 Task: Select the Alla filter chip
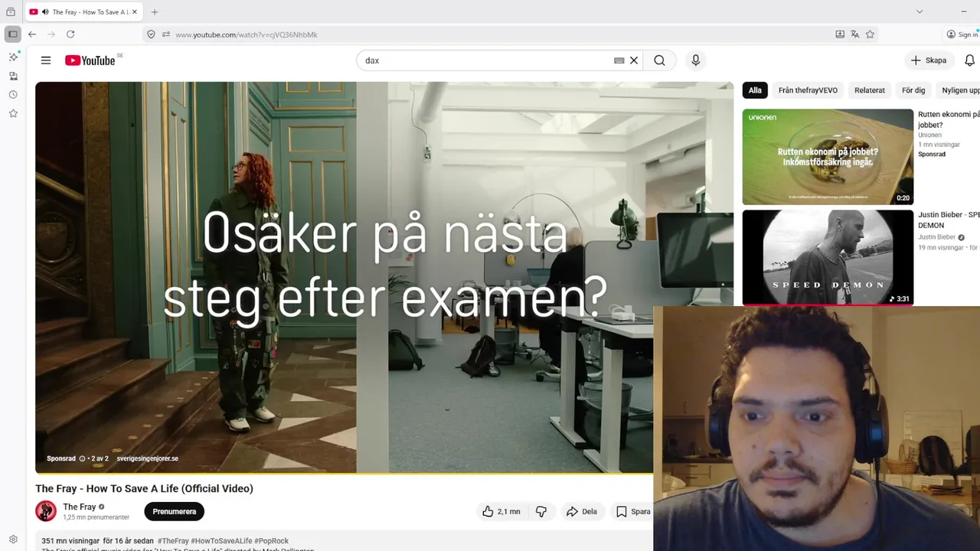tap(755, 90)
